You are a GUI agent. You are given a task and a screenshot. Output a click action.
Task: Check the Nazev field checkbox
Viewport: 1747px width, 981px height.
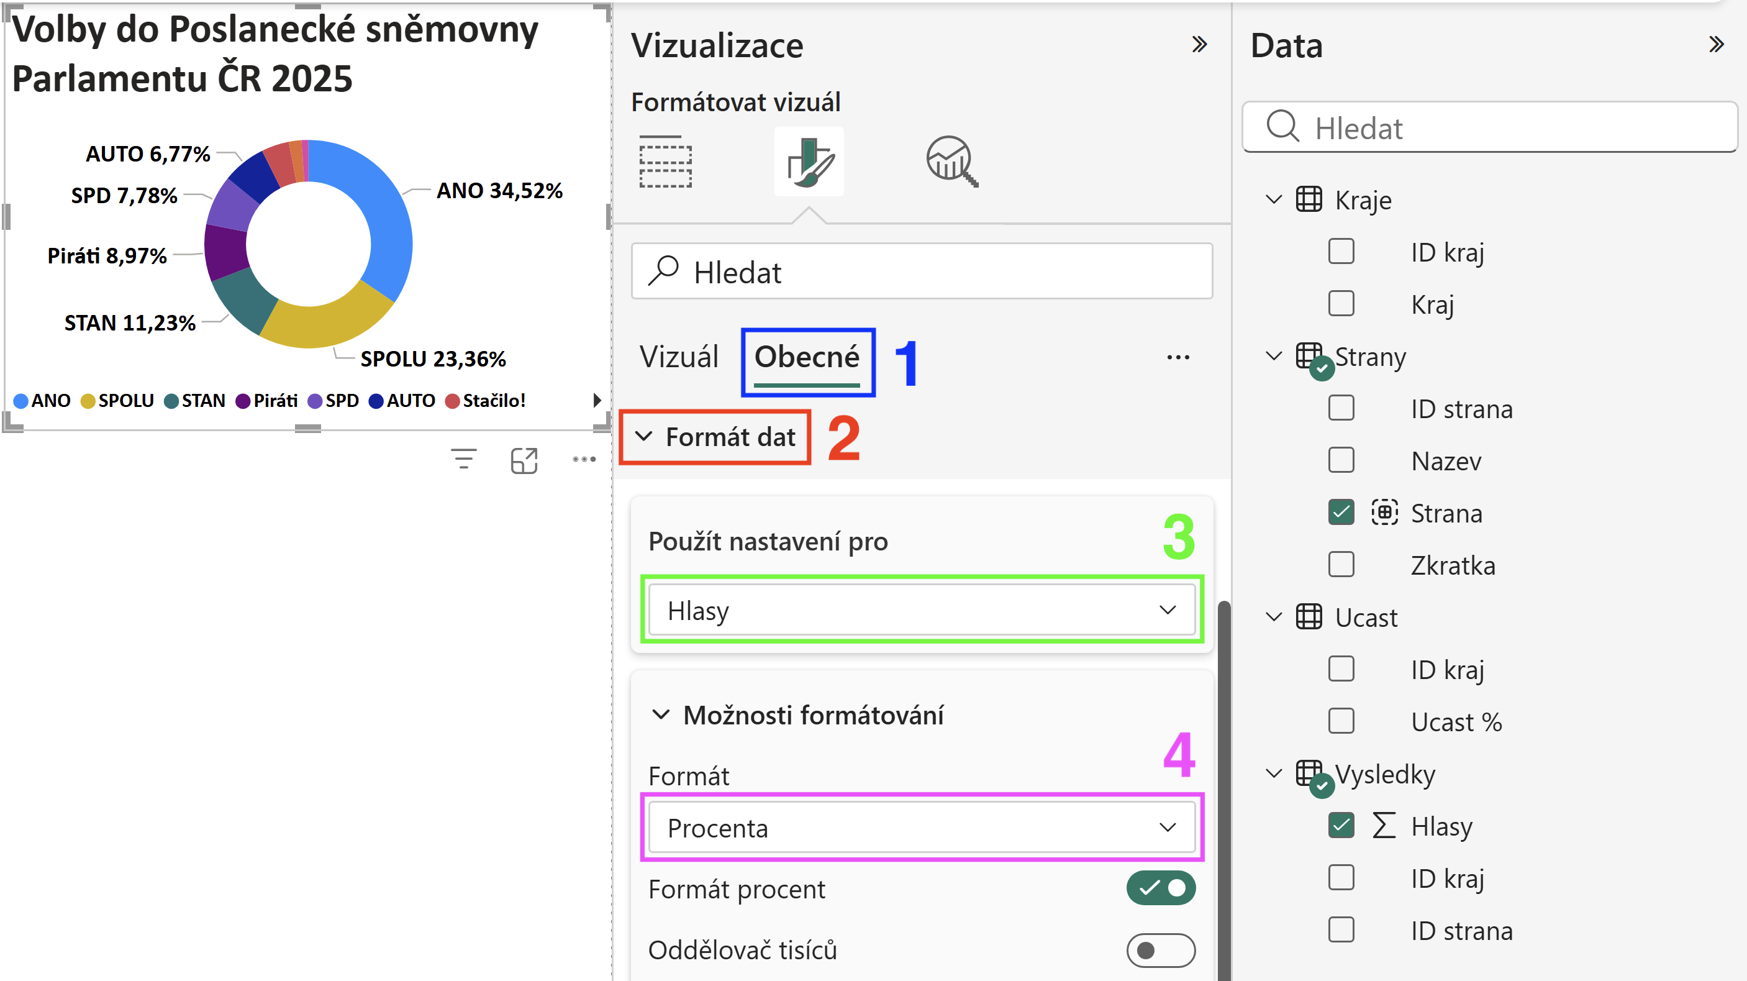pos(1341,460)
